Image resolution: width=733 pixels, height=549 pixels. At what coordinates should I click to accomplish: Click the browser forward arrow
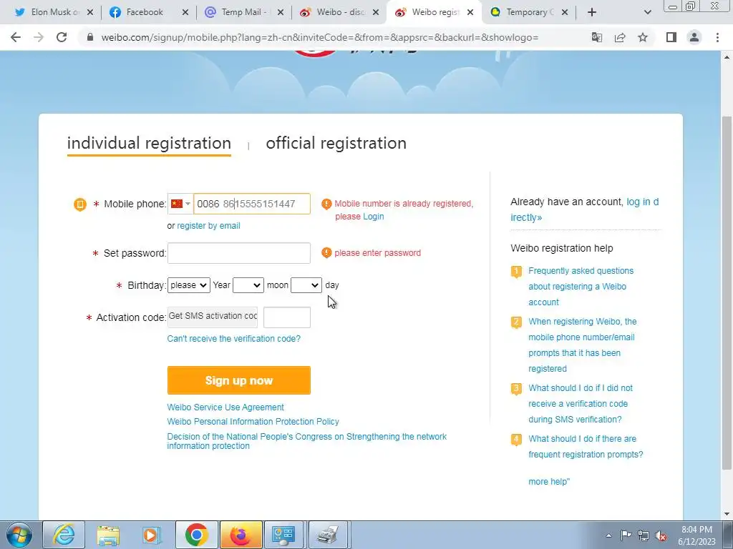tap(39, 37)
